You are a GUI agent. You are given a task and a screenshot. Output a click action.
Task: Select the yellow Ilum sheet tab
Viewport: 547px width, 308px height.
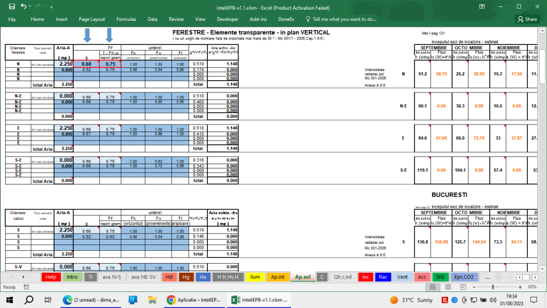[255, 277]
